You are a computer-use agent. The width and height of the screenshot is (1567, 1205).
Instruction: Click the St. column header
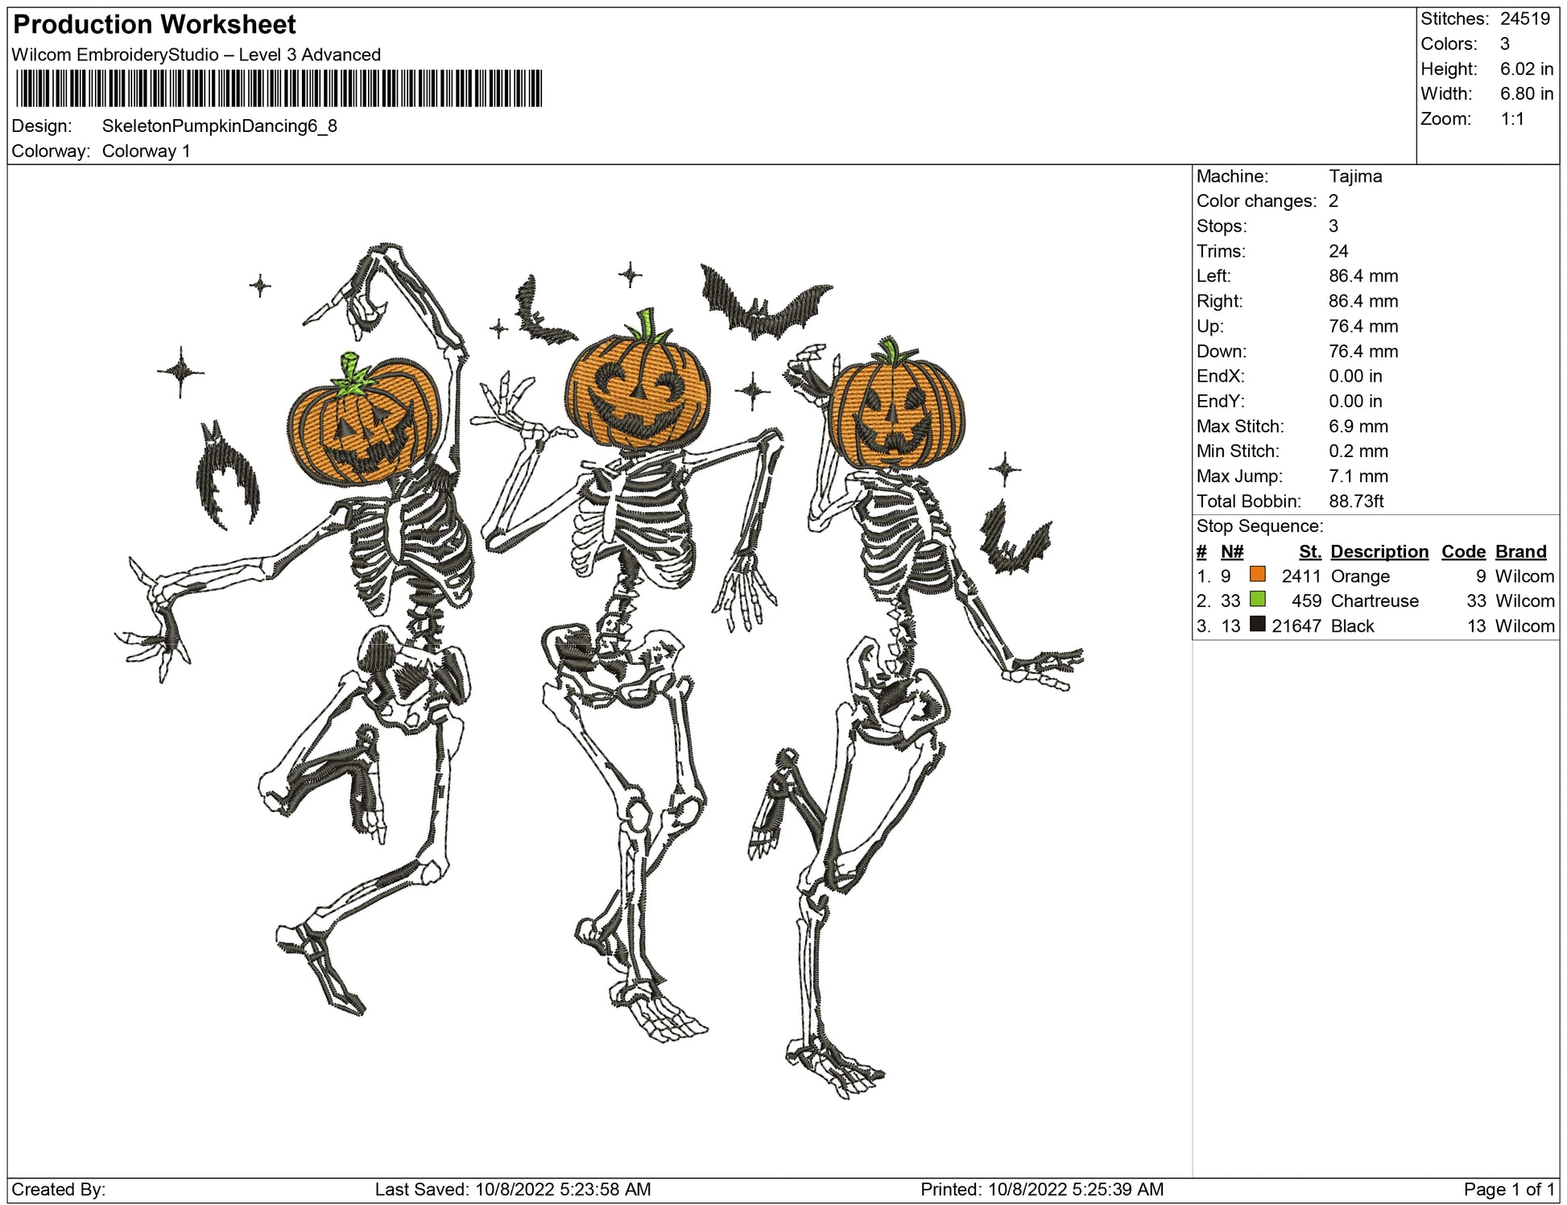pos(1309,551)
